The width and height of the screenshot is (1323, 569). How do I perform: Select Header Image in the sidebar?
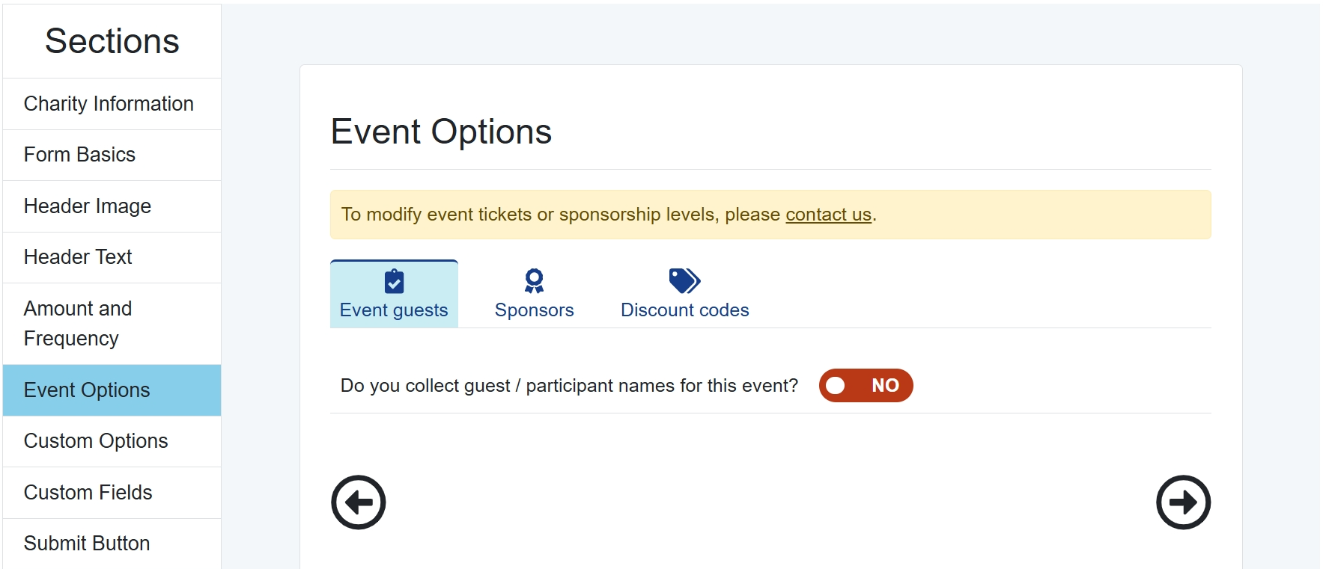(x=88, y=206)
